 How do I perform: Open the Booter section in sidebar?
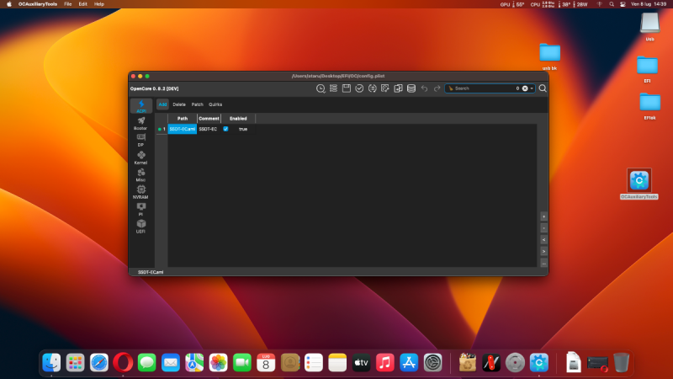point(140,123)
